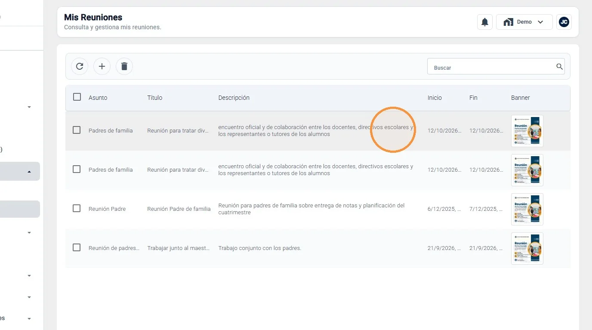Click "Trabajo conjunto con los padres." description

[260, 248]
